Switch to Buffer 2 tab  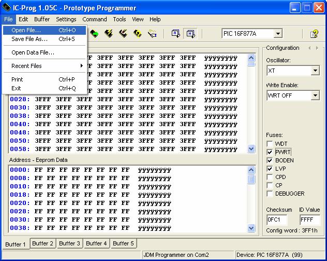tap(43, 243)
